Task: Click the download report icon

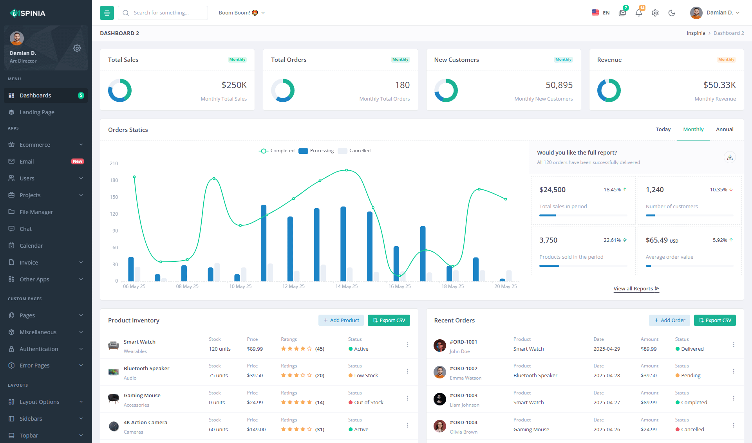Action: coord(730,157)
